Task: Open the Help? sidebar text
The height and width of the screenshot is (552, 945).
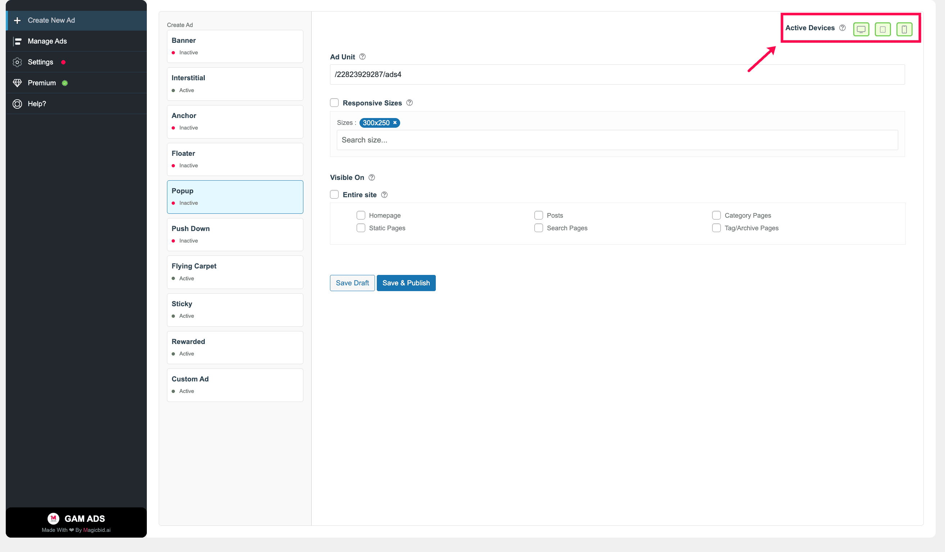Action: 37,104
